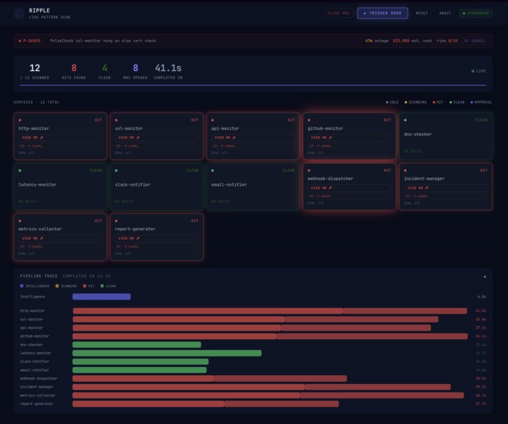Select the slack-notifier service card name
Viewport: 508px width, 424px height.
click(132, 184)
